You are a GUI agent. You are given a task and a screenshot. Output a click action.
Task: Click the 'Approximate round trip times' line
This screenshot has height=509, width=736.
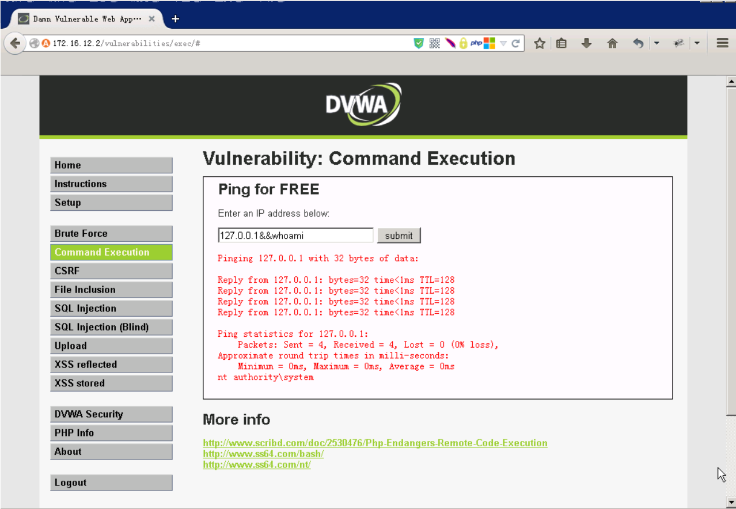[333, 355]
